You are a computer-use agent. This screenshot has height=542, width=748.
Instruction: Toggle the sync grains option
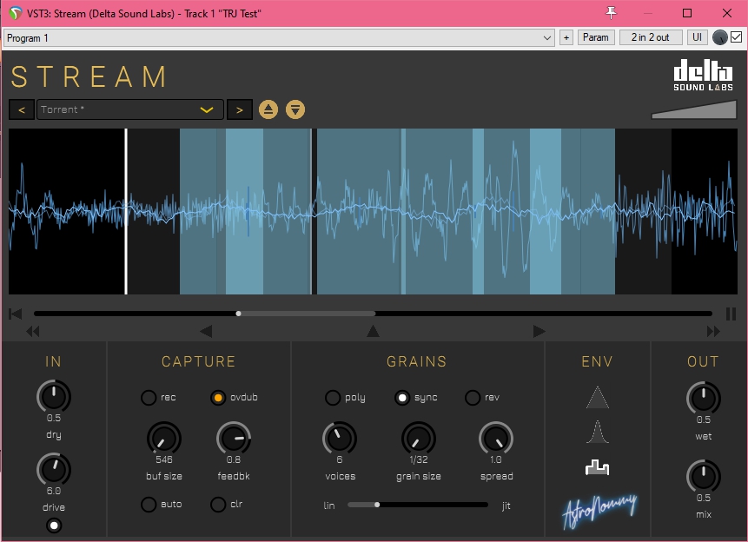pyautogui.click(x=402, y=398)
